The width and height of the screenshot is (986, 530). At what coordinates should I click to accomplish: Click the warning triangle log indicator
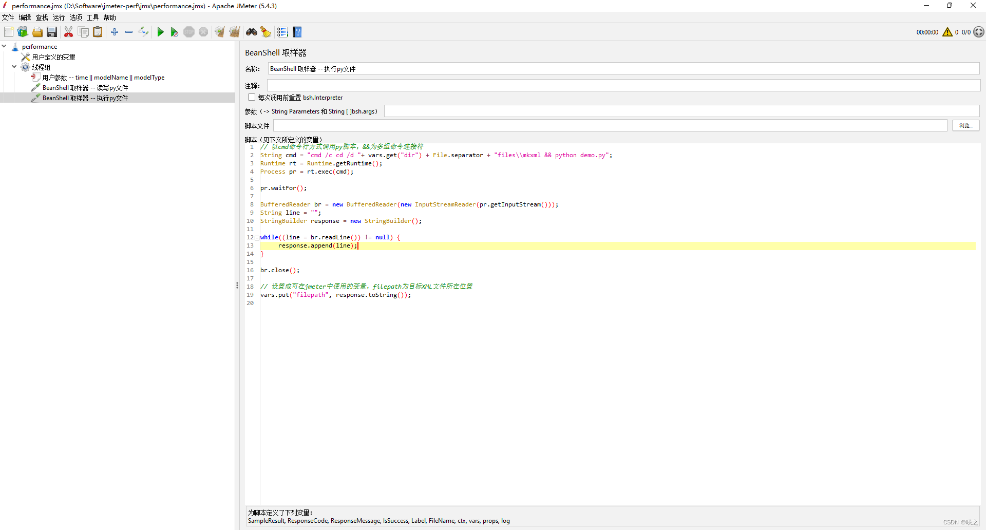click(x=947, y=32)
